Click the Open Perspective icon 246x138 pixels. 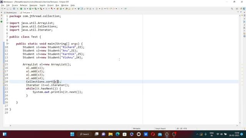(237, 9)
